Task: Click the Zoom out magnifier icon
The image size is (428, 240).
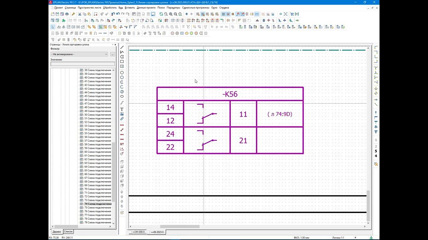Action: coord(175,14)
